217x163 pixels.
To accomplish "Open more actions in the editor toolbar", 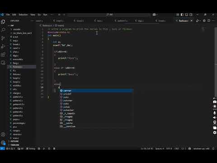I will tap(213, 21).
